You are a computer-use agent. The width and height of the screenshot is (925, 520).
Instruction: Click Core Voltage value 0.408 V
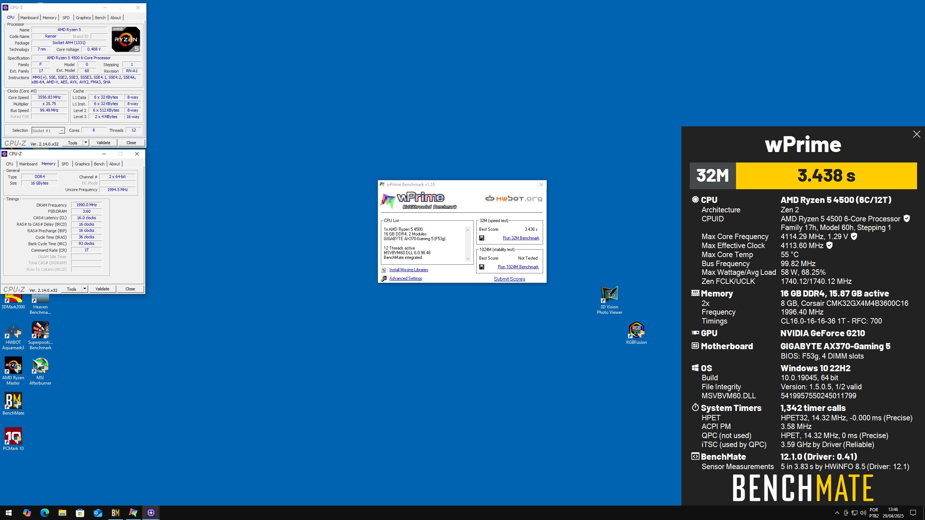click(94, 49)
